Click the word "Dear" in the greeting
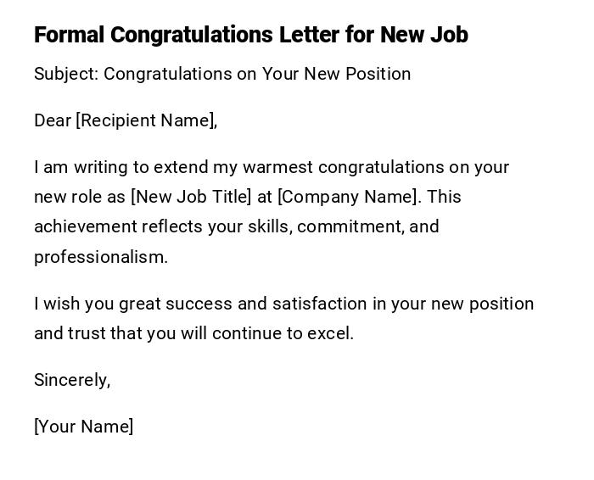 pyautogui.click(x=52, y=120)
